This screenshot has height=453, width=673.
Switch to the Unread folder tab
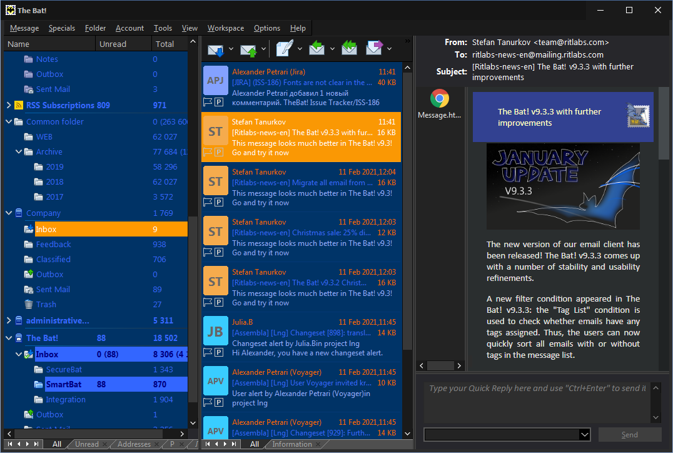click(87, 444)
